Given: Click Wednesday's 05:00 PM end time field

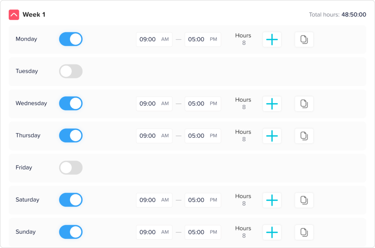Looking at the screenshot, I should pos(203,104).
